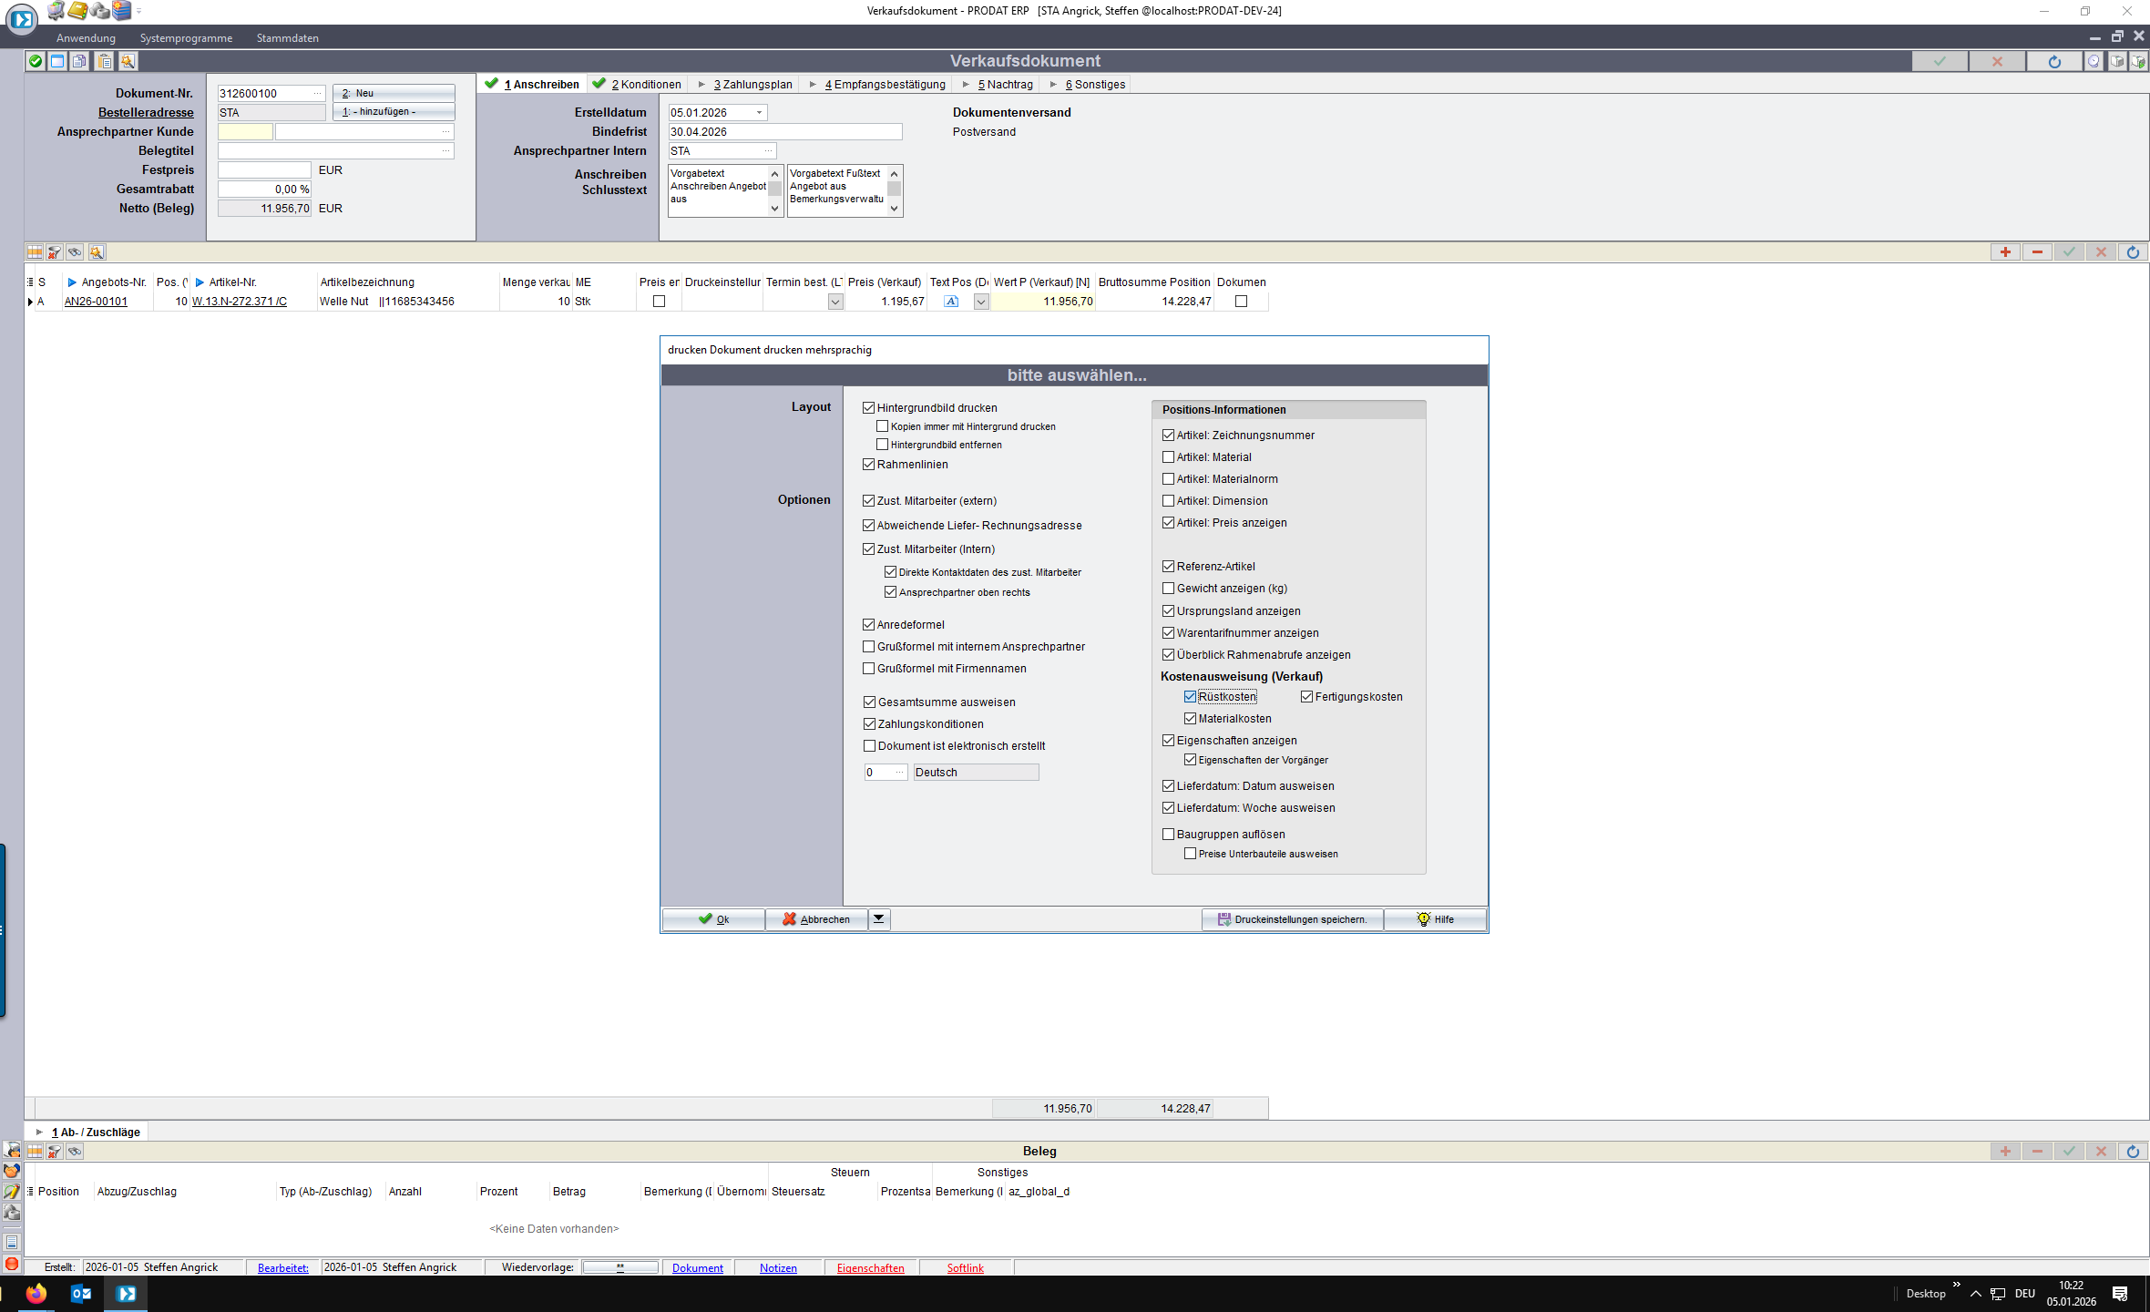Toggle Gewicht anzeigen (kg) checkbox
2150x1312 pixels.
point(1169,589)
